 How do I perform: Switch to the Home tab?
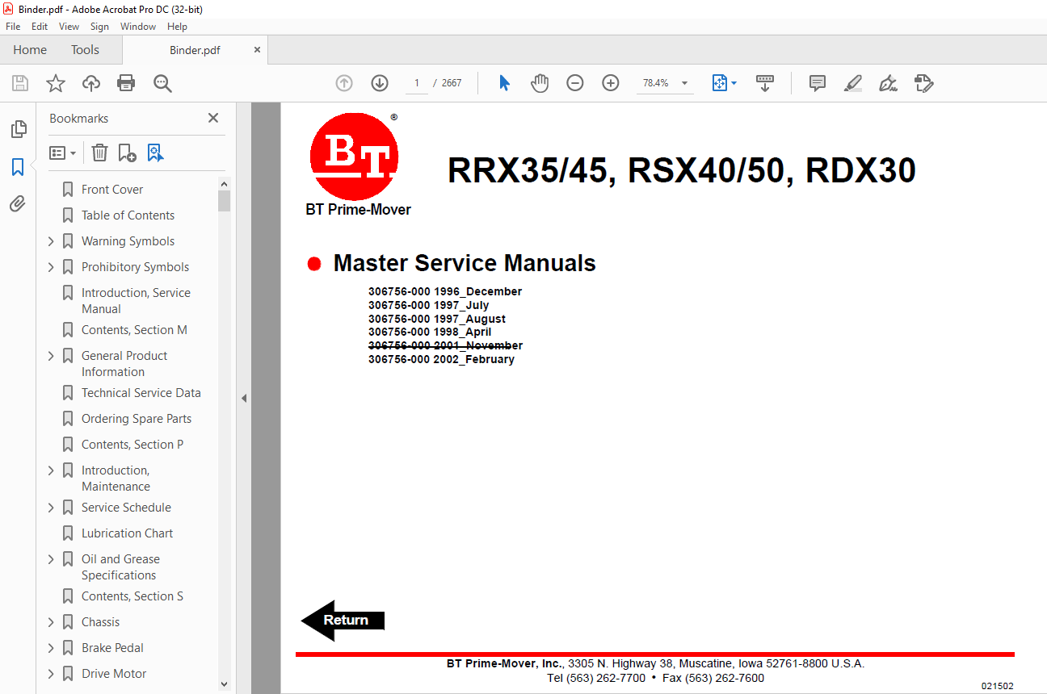[30, 50]
